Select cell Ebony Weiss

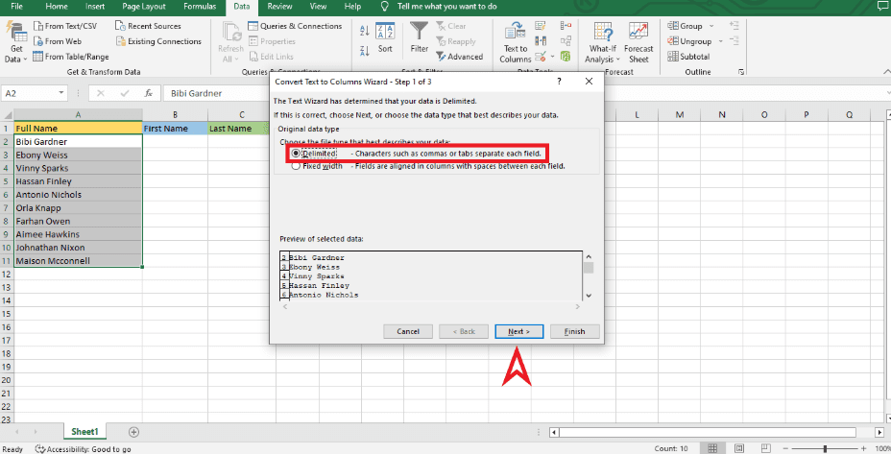(x=78, y=155)
